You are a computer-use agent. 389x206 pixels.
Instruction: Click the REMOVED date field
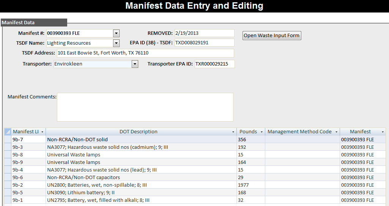coord(205,33)
